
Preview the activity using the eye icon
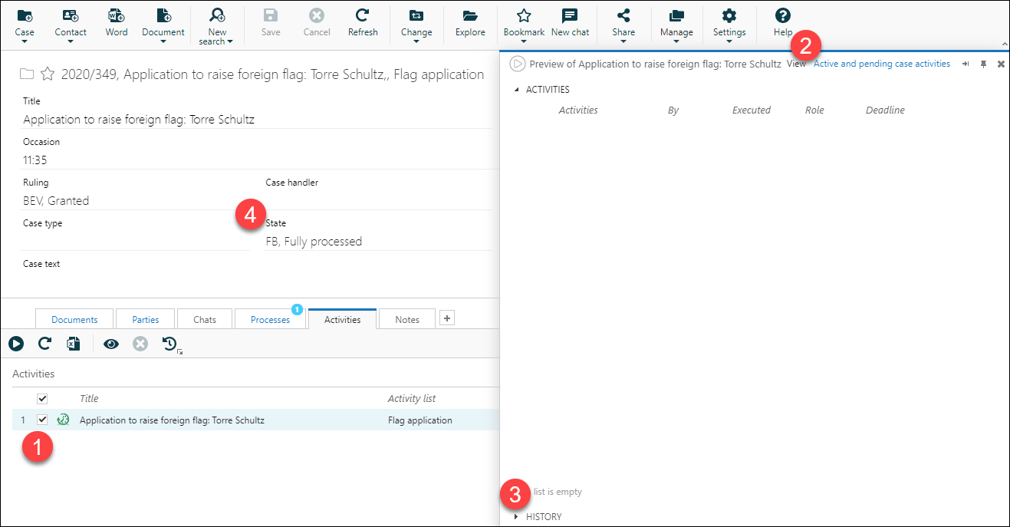click(x=110, y=344)
